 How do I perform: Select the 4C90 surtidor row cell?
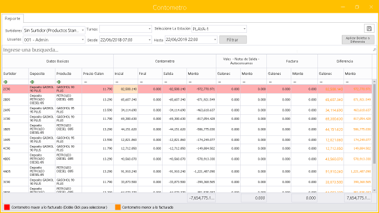coord(15,149)
